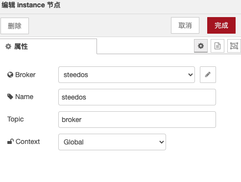Viewport: 241px width, 182px height.
Task: Click the globe icon beside Broker
Action: point(10,75)
